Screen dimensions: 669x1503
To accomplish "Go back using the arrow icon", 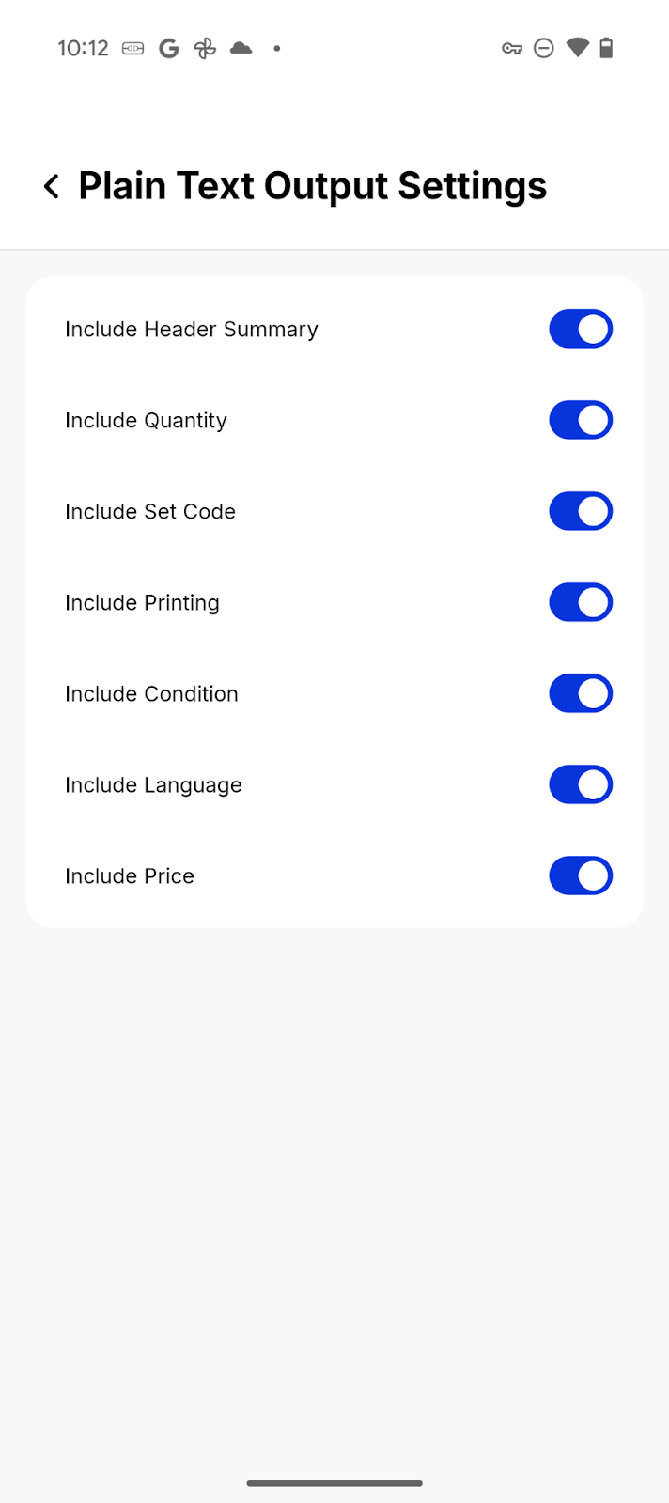I will click(x=52, y=186).
